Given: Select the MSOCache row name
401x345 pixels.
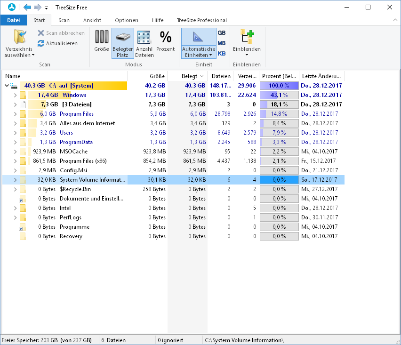Looking at the screenshot, I should (x=73, y=152).
